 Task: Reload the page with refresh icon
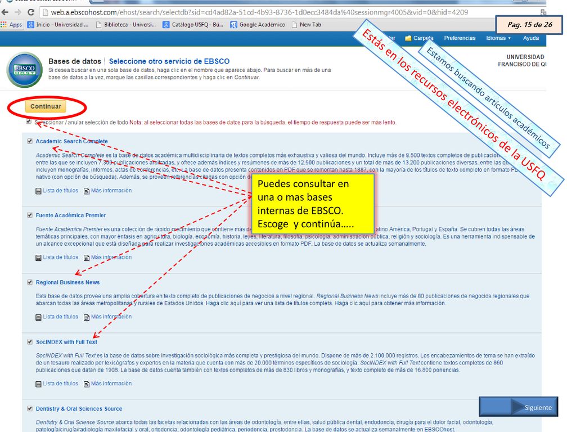[x=31, y=12]
